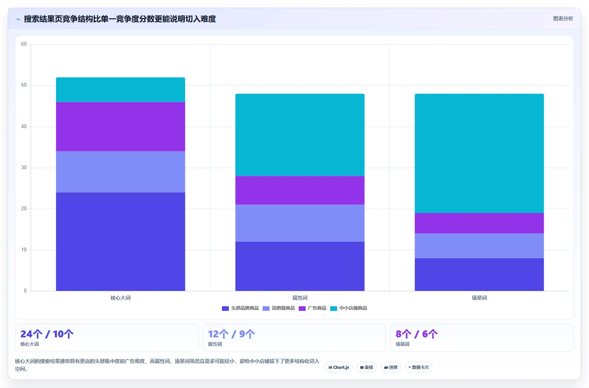Click the cyan 中小店铺 segment of 属性词 bar
Image resolution: width=589 pixels, height=388 pixels.
[300, 135]
